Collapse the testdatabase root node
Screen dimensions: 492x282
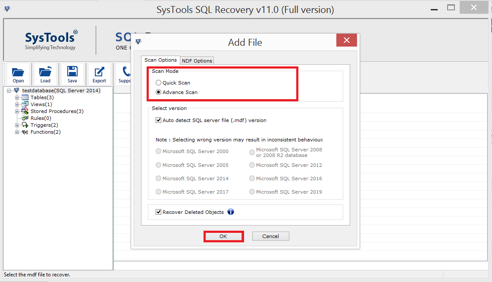[9, 91]
